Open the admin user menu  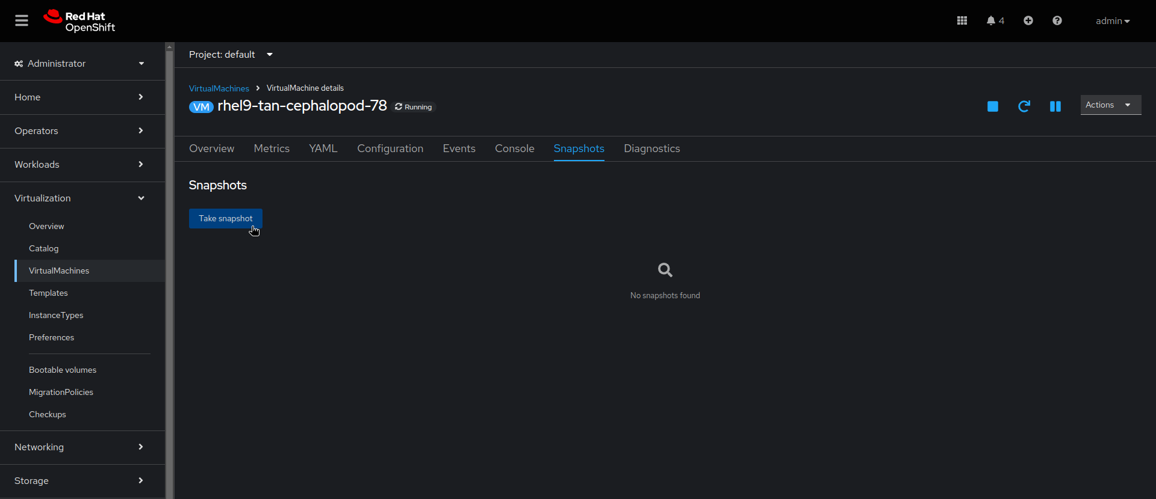(x=1112, y=21)
